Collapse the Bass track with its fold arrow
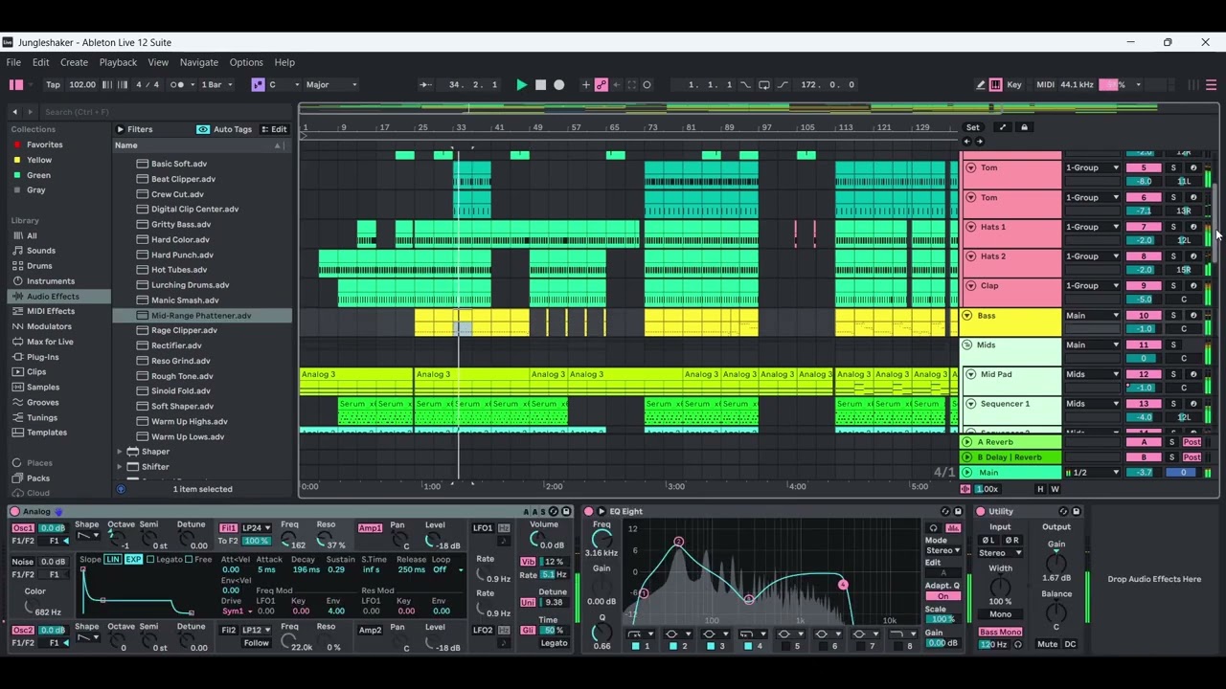 click(966, 316)
